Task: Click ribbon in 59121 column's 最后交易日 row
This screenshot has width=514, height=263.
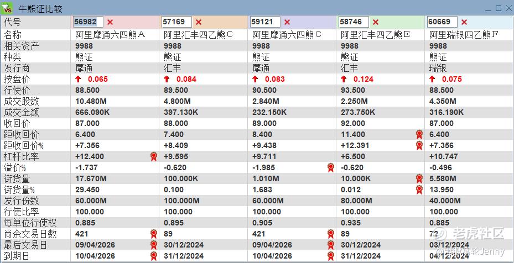Action: (331, 245)
